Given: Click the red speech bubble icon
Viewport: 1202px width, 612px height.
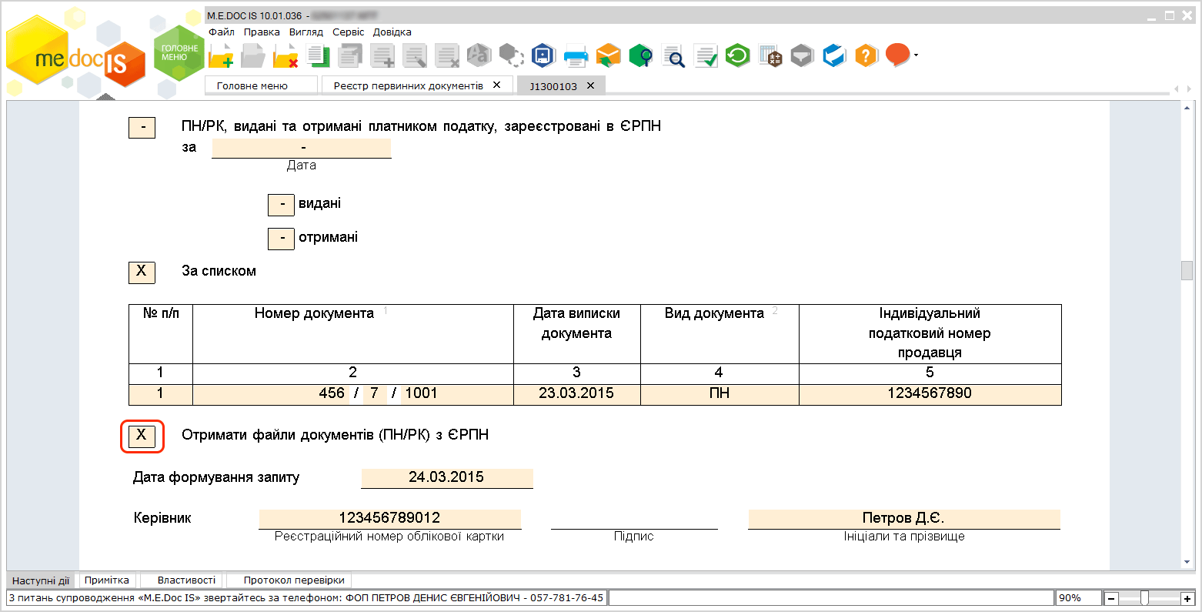Looking at the screenshot, I should [897, 55].
